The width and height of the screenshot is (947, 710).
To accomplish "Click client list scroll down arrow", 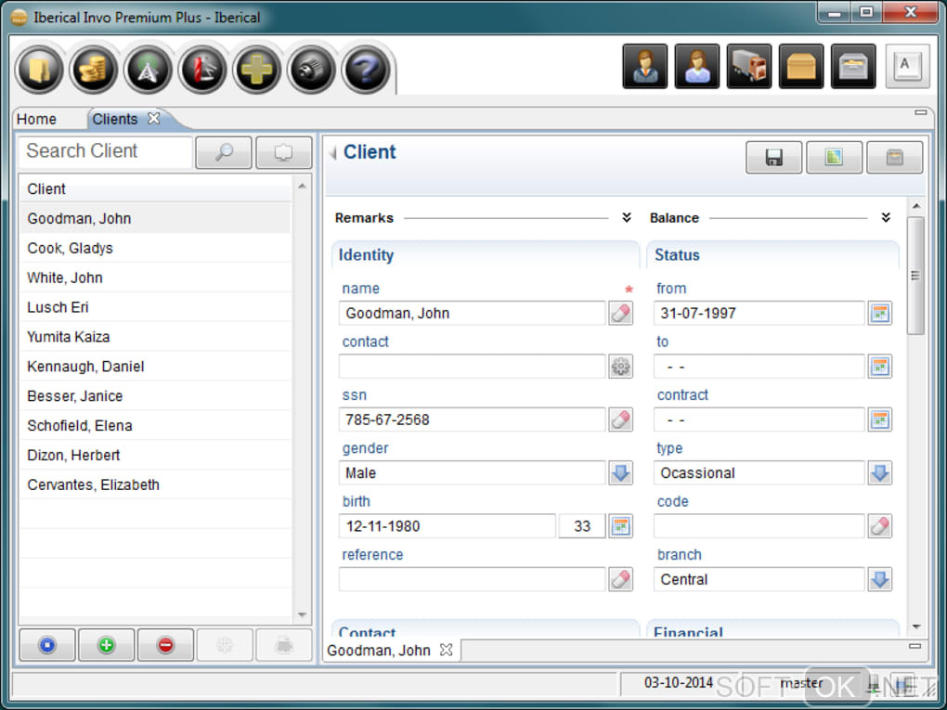I will point(302,614).
